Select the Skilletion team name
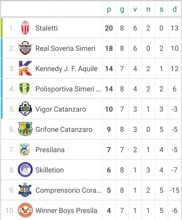 coord(50,170)
